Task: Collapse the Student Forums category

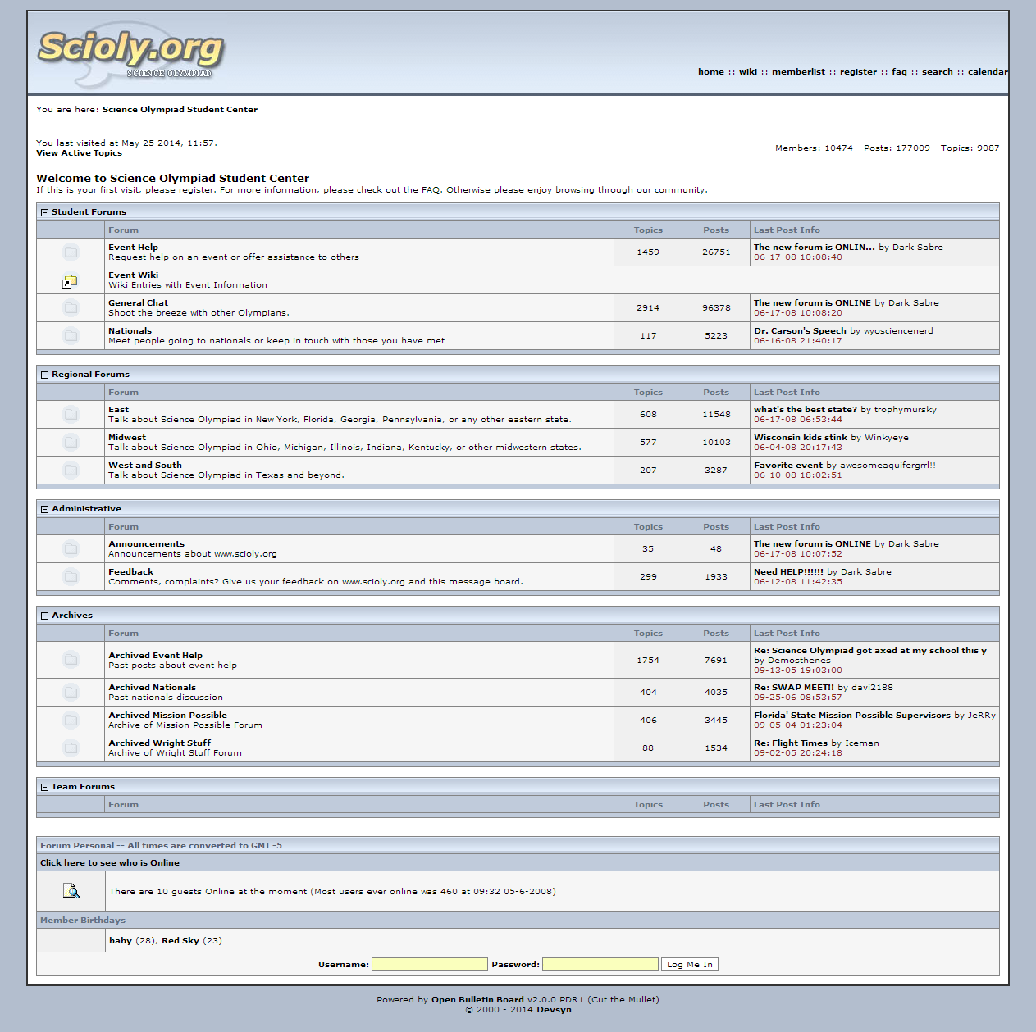Action: [x=45, y=212]
